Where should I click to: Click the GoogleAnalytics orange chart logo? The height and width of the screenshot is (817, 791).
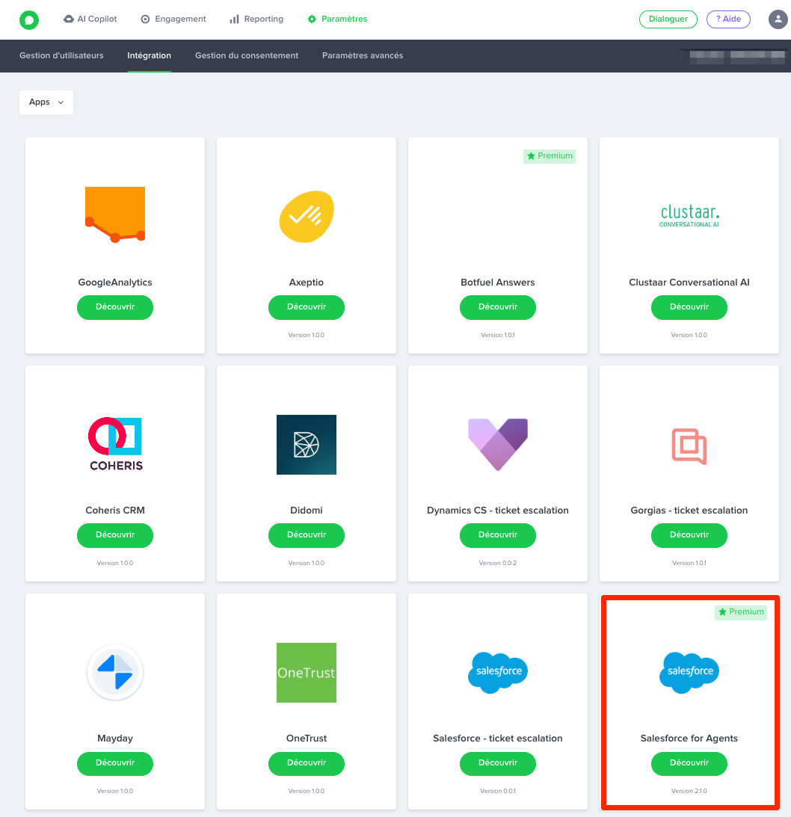[x=115, y=215]
